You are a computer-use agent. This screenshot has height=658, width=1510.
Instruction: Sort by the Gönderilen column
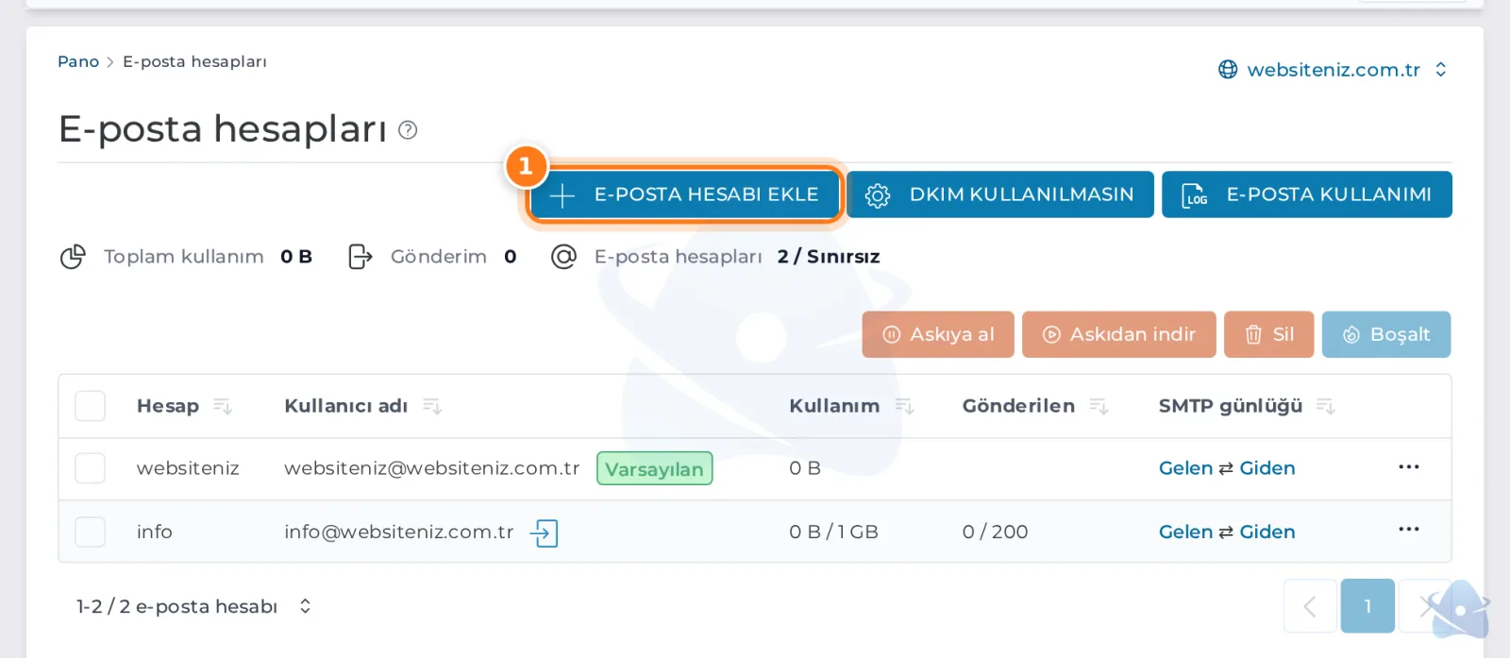[1099, 406]
